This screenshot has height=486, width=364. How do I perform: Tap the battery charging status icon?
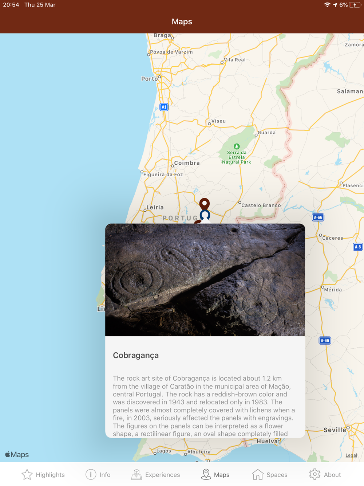pyautogui.click(x=355, y=5)
